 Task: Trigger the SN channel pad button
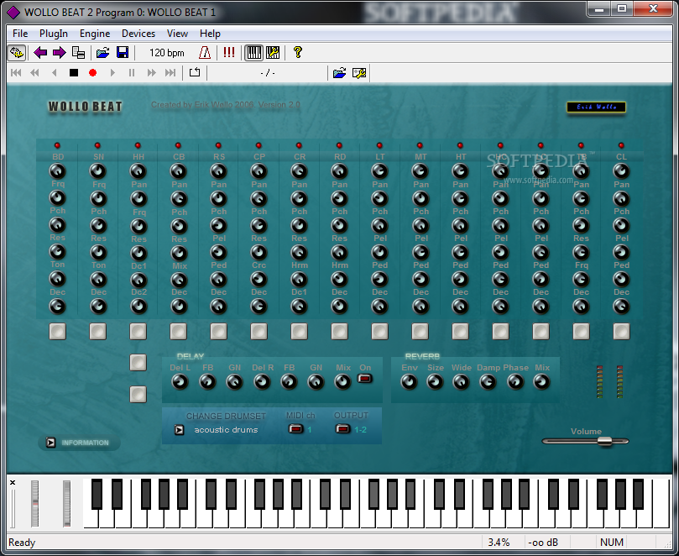pos(98,332)
